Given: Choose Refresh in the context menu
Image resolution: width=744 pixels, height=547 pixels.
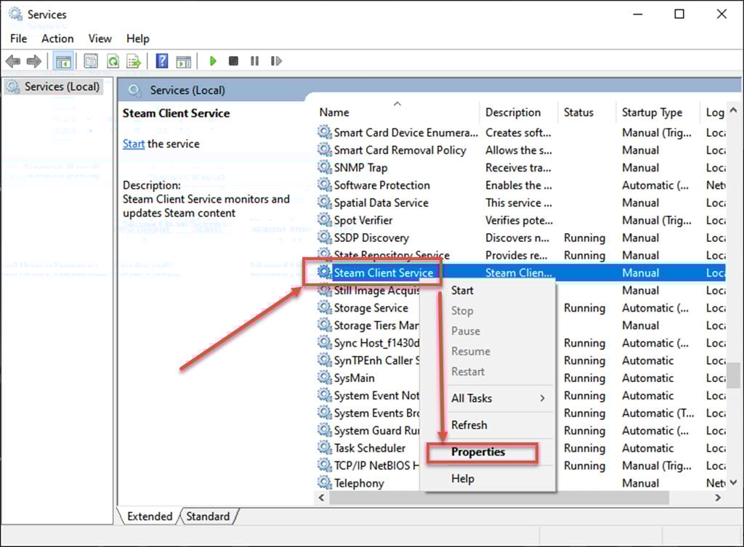Looking at the screenshot, I should tap(488, 425).
